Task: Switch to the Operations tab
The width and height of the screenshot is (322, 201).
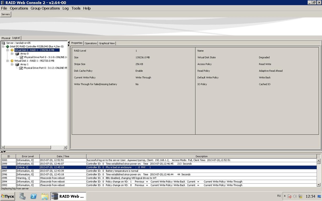Action: click(91, 43)
